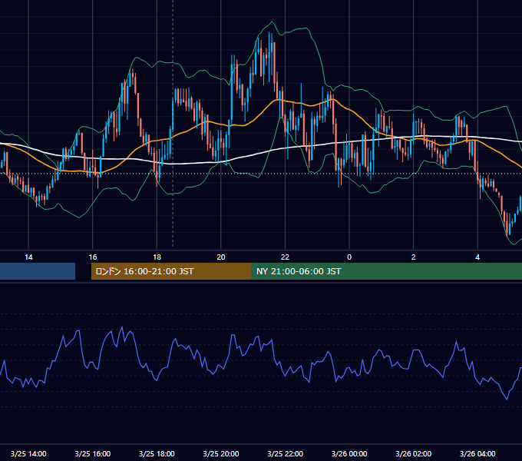Image resolution: width=522 pixels, height=461 pixels.
Task: Click hour label 4 on price chart axis
Action: coord(477,257)
